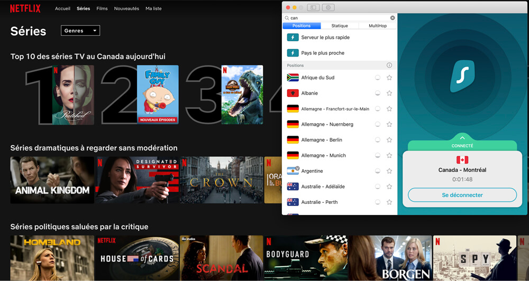Star the Australie - Adélaïde location

tap(389, 186)
